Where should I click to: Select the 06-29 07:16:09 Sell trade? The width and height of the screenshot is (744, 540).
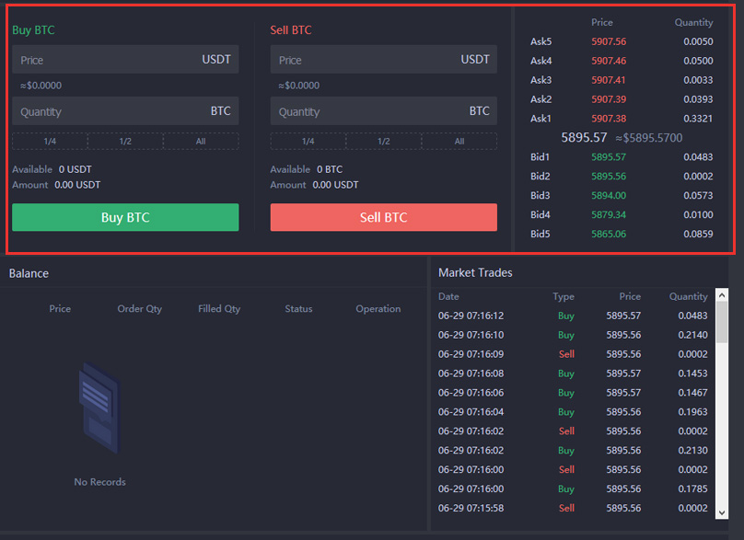coord(573,354)
